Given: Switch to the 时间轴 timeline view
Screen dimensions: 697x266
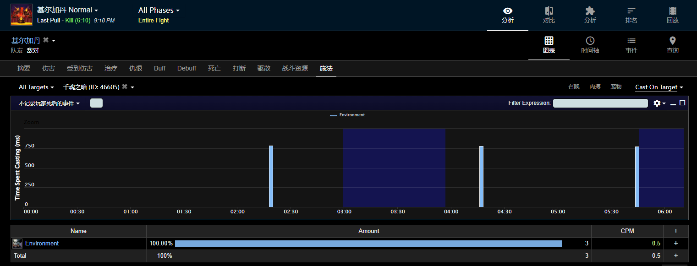Looking at the screenshot, I should [590, 45].
